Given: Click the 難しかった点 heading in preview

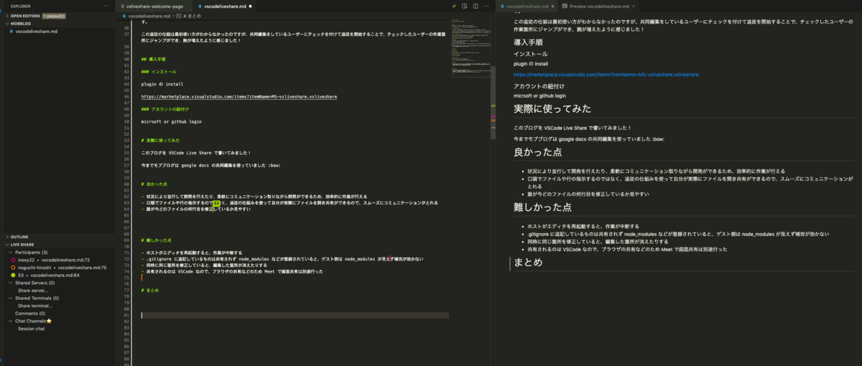Looking at the screenshot, I should click(x=542, y=207).
